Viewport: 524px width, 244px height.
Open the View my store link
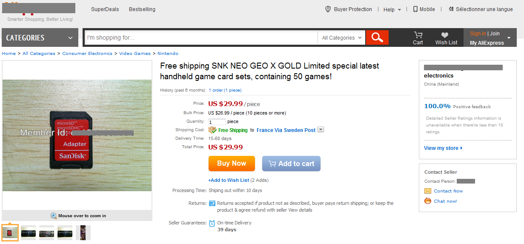tap(443, 148)
